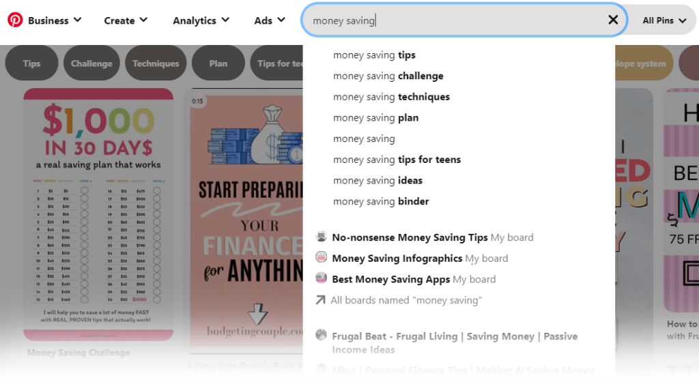Select the suggestion money saving challenge
699x386 pixels.
click(388, 76)
